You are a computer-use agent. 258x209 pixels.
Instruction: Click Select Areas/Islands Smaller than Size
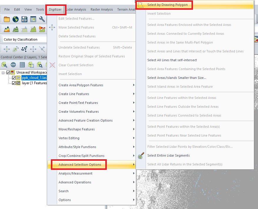(x=177, y=78)
